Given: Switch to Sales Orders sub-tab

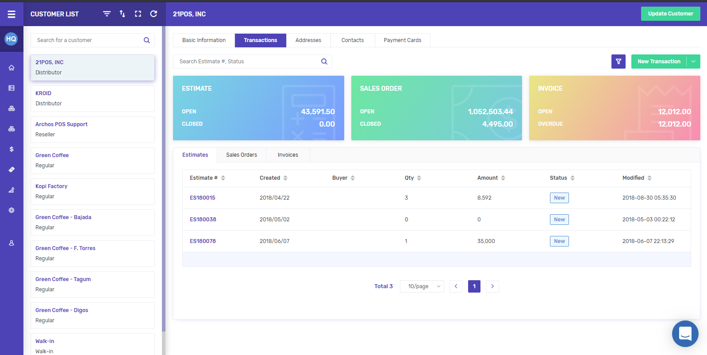Looking at the screenshot, I should [242, 155].
